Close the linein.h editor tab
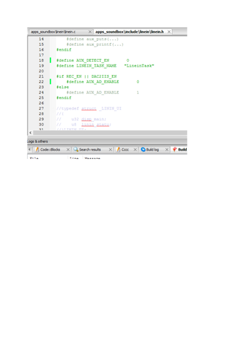This screenshot has height=353, width=249. (x=169, y=32)
